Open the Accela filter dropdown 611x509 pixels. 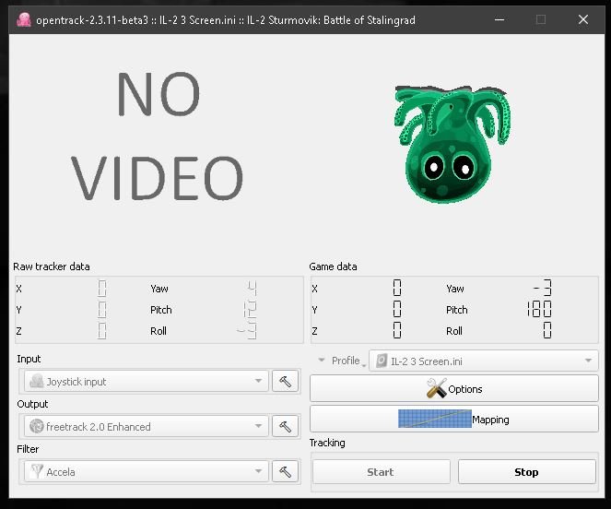[144, 471]
